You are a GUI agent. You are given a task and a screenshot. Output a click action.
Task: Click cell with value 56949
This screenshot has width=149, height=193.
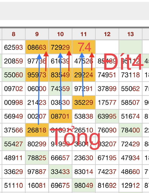click(14, 116)
